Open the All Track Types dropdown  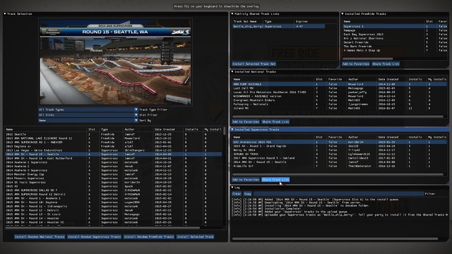pos(88,109)
